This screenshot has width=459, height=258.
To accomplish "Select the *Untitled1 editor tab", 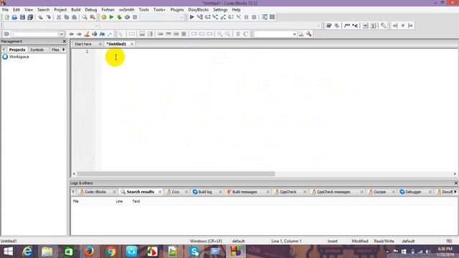I will point(116,44).
